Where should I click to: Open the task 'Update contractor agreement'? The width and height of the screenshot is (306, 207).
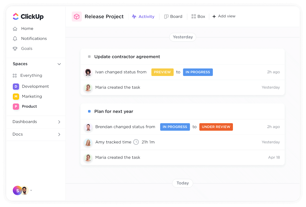click(127, 56)
